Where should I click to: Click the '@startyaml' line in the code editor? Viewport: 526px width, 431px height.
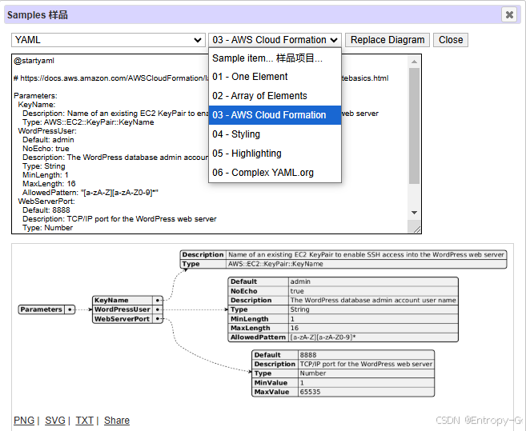(x=34, y=61)
